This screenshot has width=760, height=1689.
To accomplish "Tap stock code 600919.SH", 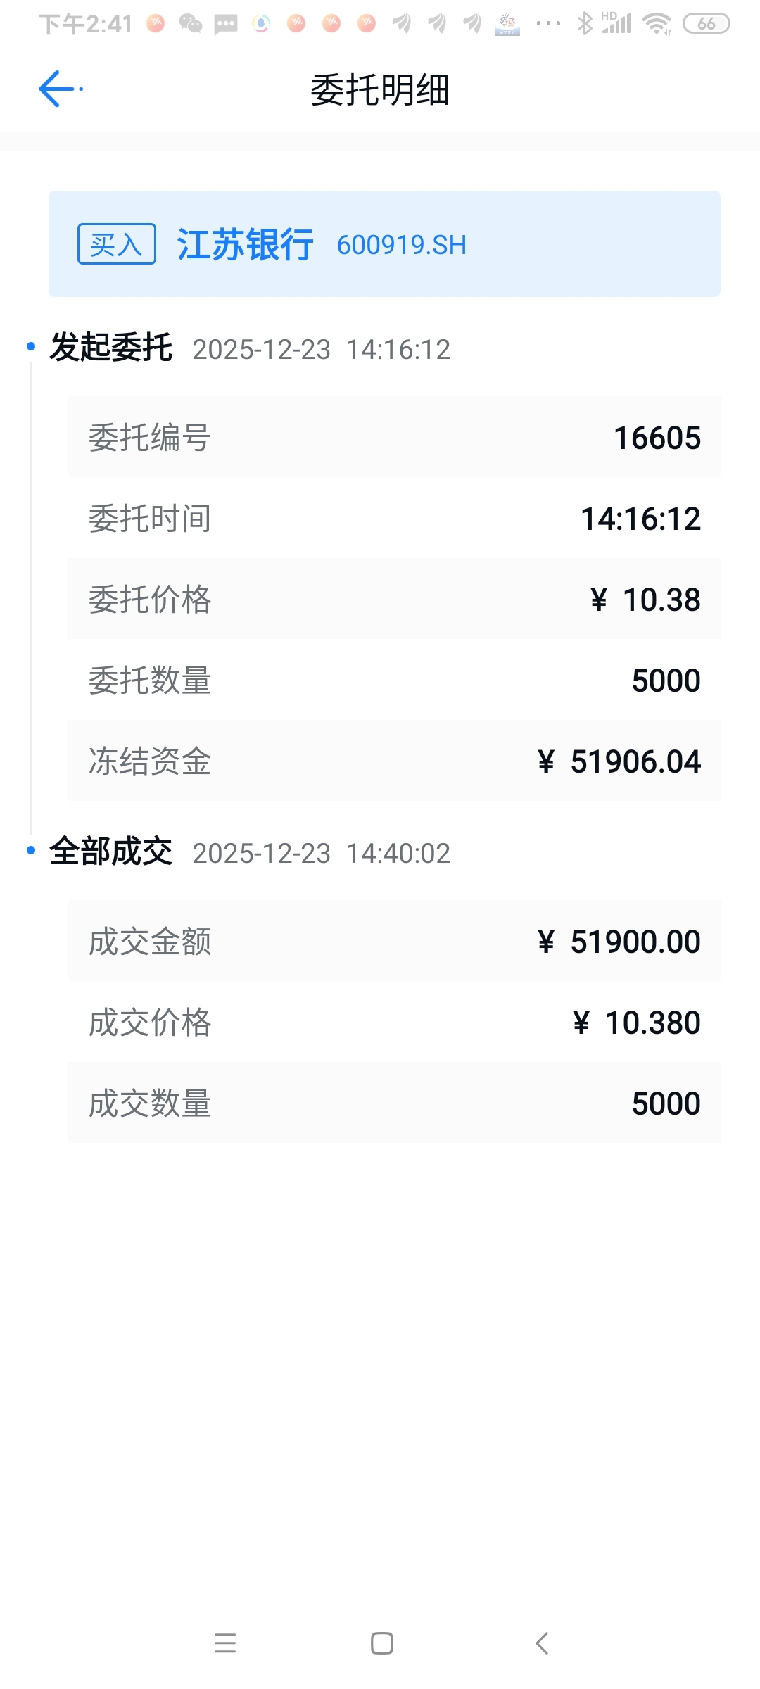I will click(401, 245).
